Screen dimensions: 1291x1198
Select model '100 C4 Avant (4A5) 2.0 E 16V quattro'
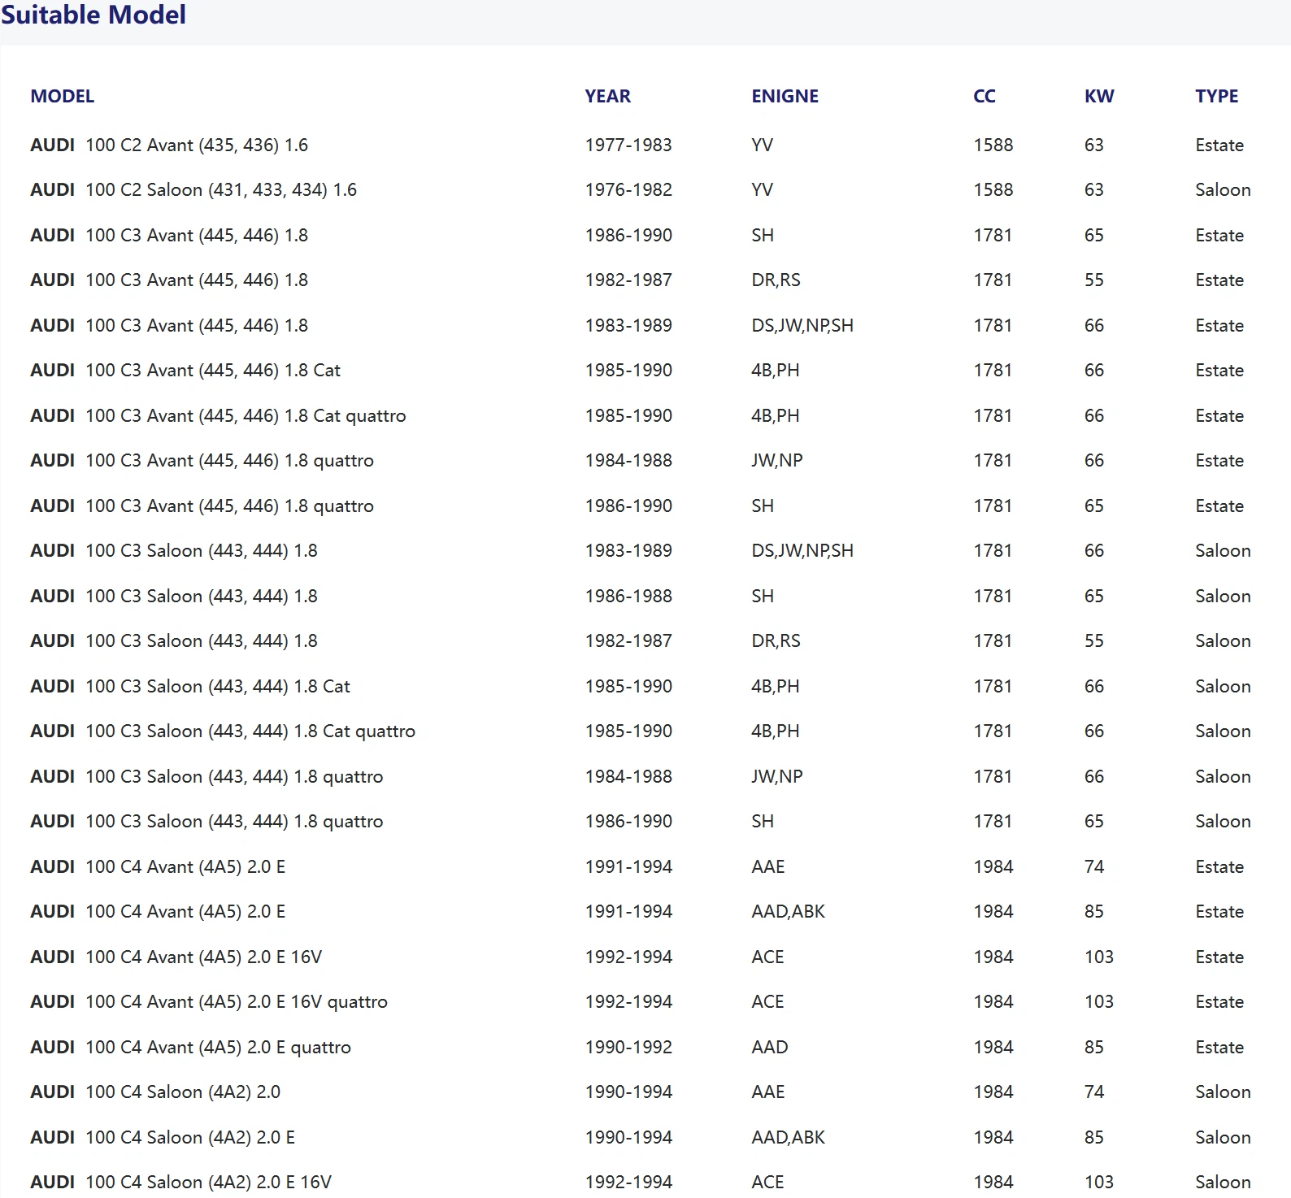[x=237, y=1001]
